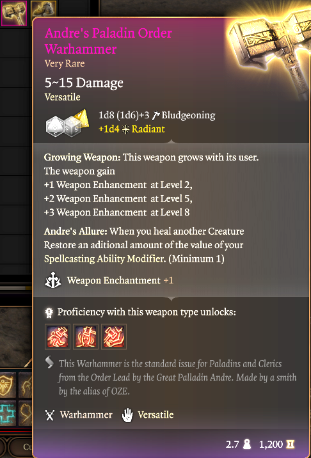Click the third weapon action icon under Proficiency
The width and height of the screenshot is (311, 458).
114,336
